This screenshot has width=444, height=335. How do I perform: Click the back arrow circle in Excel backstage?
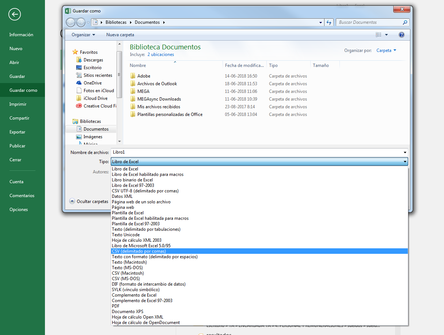[x=15, y=14]
